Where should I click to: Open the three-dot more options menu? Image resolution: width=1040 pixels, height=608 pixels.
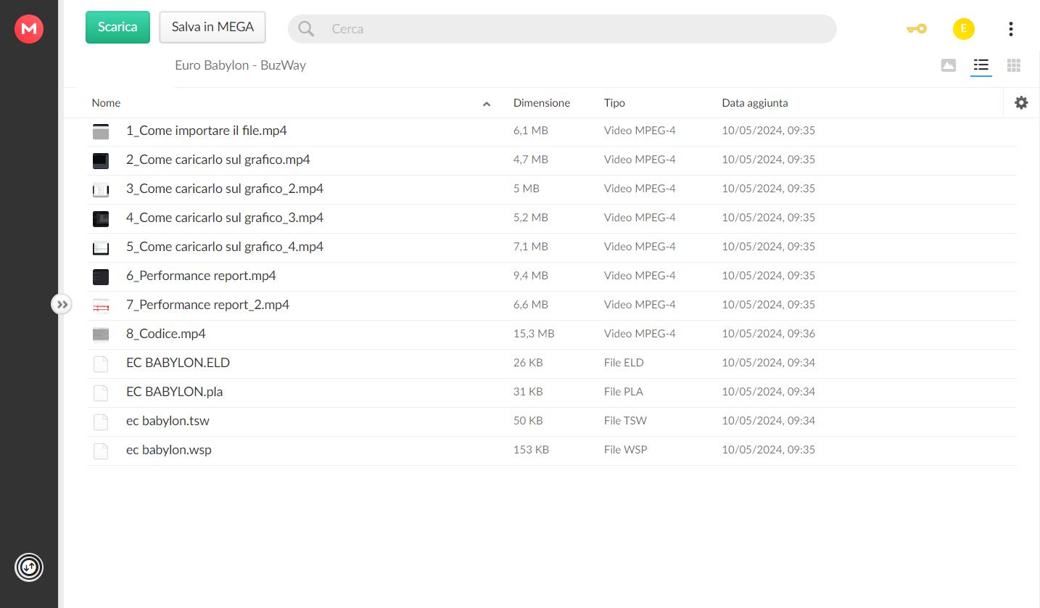coord(1011,29)
